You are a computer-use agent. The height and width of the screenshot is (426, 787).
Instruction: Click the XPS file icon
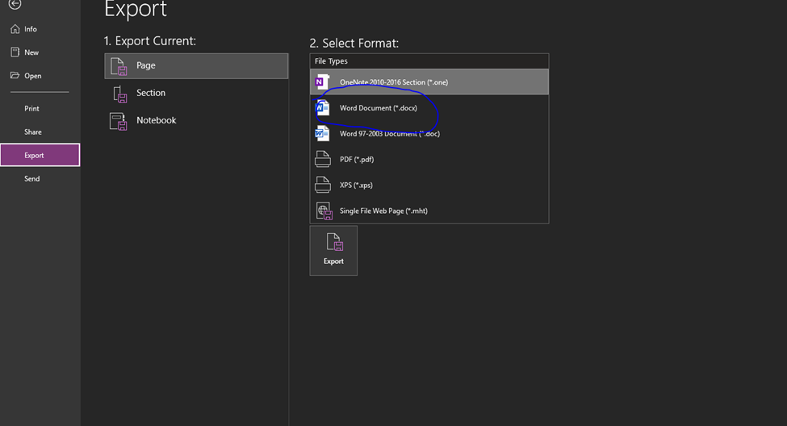coord(323,185)
